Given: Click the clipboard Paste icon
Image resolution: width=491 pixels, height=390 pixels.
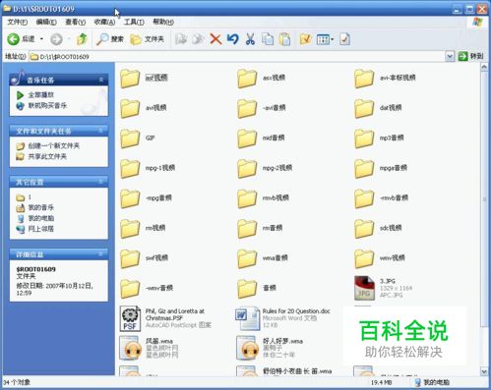Looking at the screenshot, I should tap(284, 39).
